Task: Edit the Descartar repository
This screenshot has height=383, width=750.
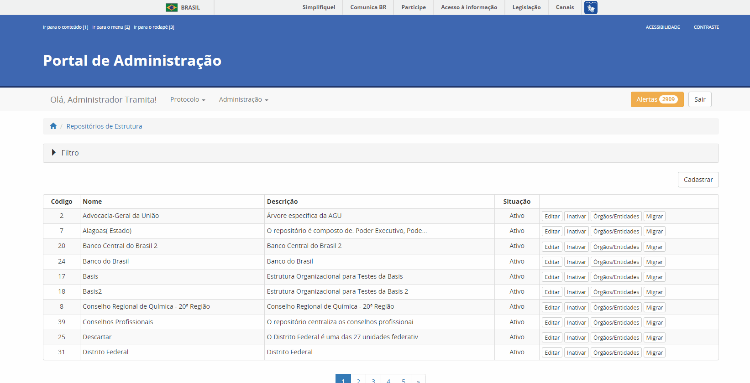Action: pyautogui.click(x=552, y=338)
